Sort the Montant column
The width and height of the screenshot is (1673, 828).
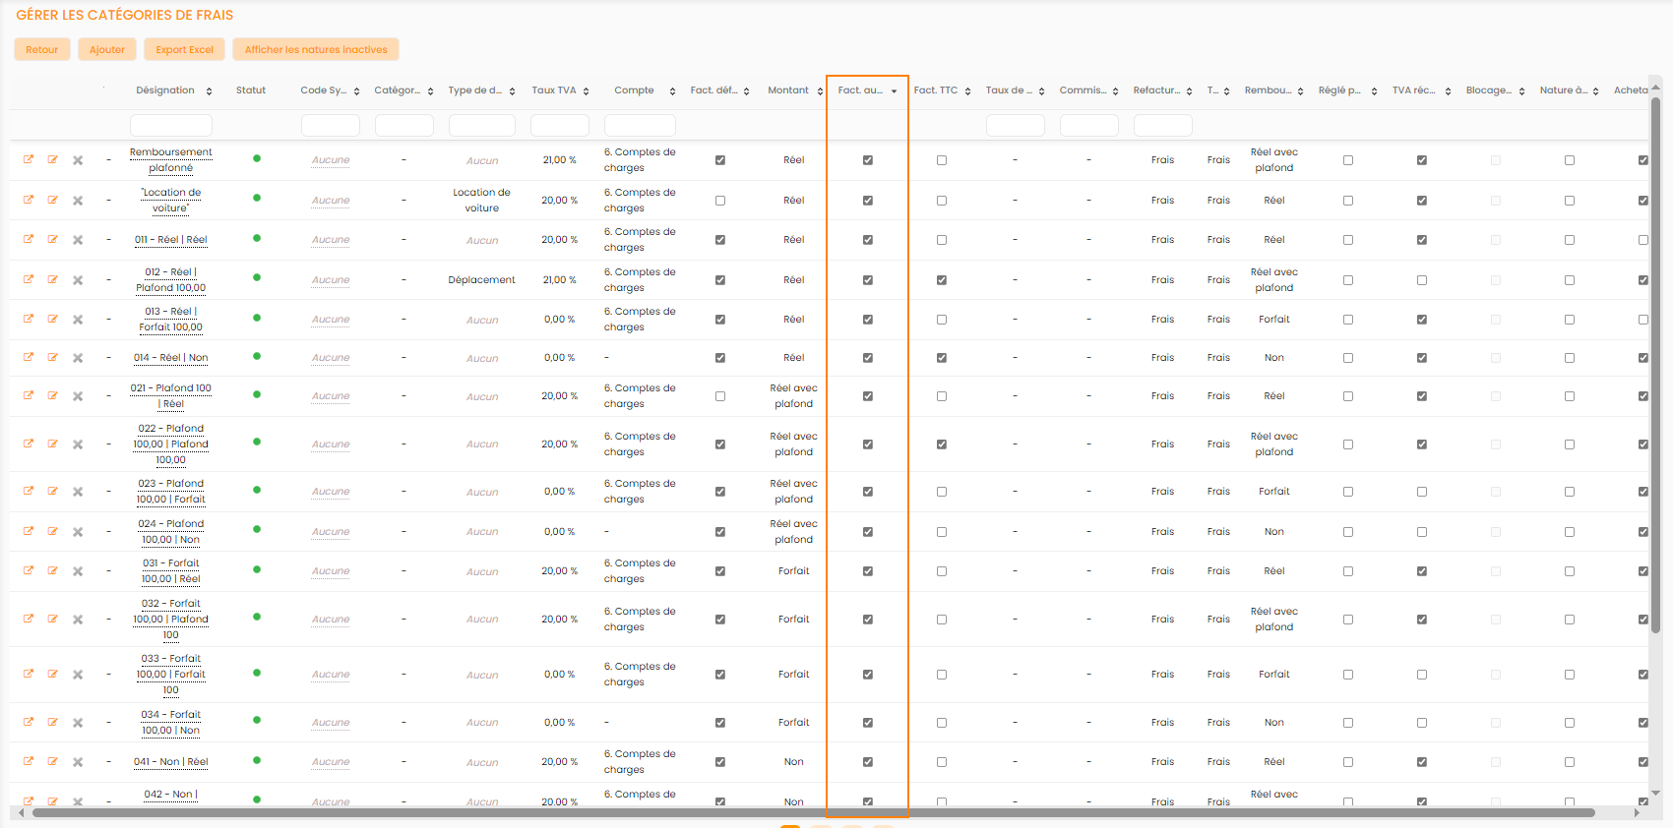tap(820, 91)
